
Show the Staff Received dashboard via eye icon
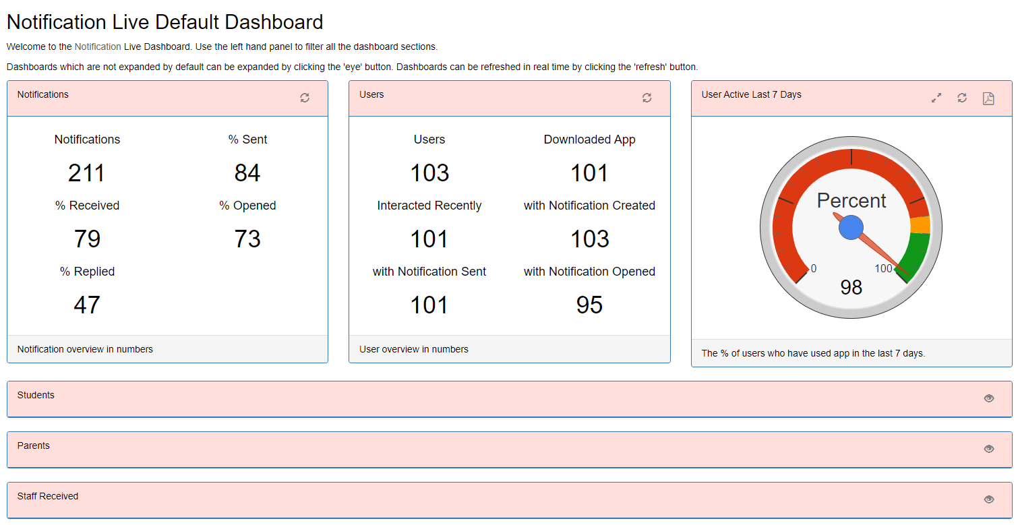pyautogui.click(x=989, y=499)
